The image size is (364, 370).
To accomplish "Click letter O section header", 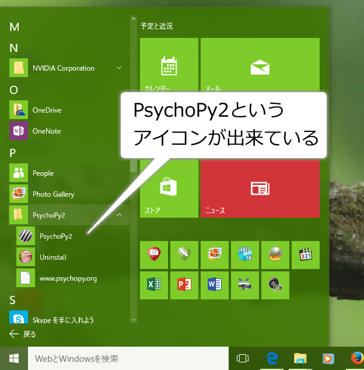I will pyautogui.click(x=13, y=90).
